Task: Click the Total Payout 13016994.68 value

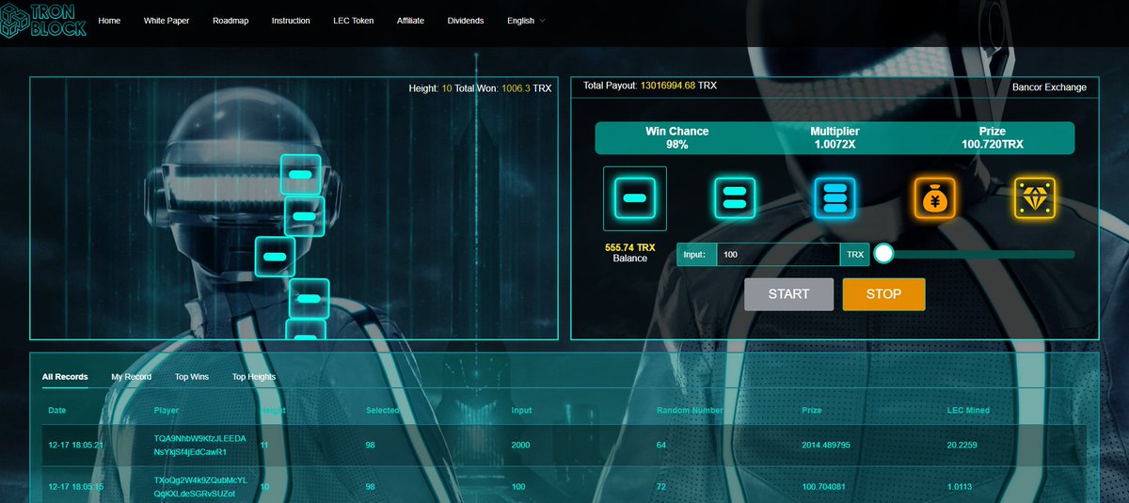Action: coord(668,86)
